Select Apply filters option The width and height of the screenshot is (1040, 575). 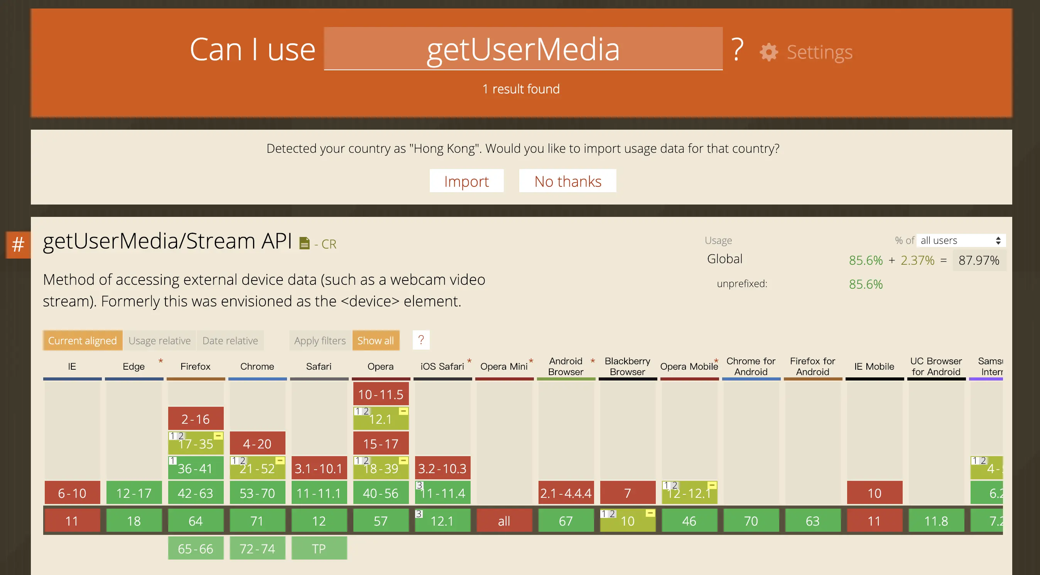(320, 340)
